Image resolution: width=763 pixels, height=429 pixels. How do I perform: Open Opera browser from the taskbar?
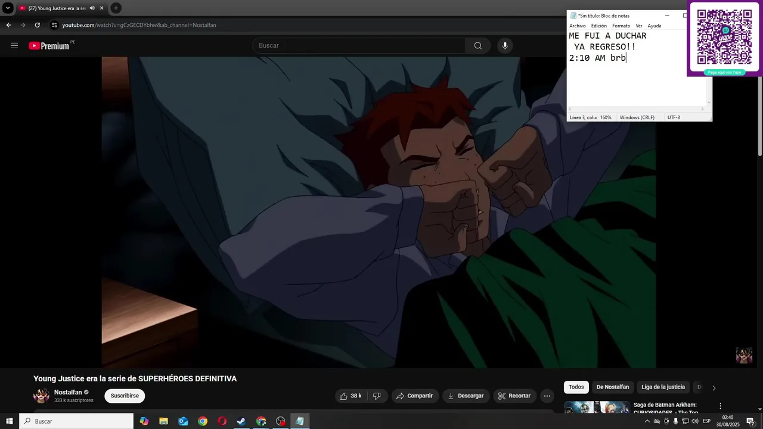222,421
